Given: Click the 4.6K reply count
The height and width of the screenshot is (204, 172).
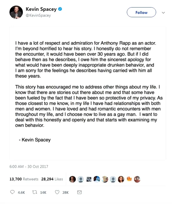Looking at the screenshot, I should [21, 192].
